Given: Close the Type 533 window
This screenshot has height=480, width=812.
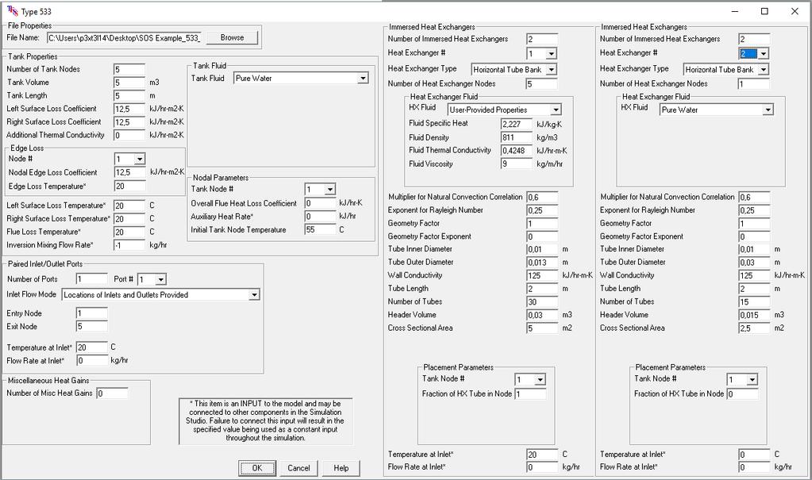Looking at the screenshot, I should click(x=795, y=11).
